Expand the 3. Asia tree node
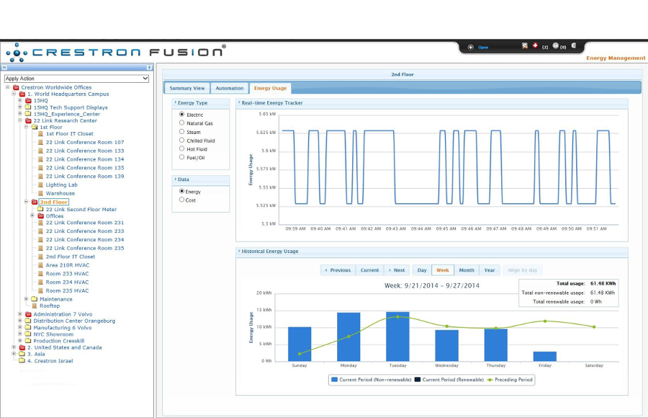648x418 pixels. click(x=14, y=354)
